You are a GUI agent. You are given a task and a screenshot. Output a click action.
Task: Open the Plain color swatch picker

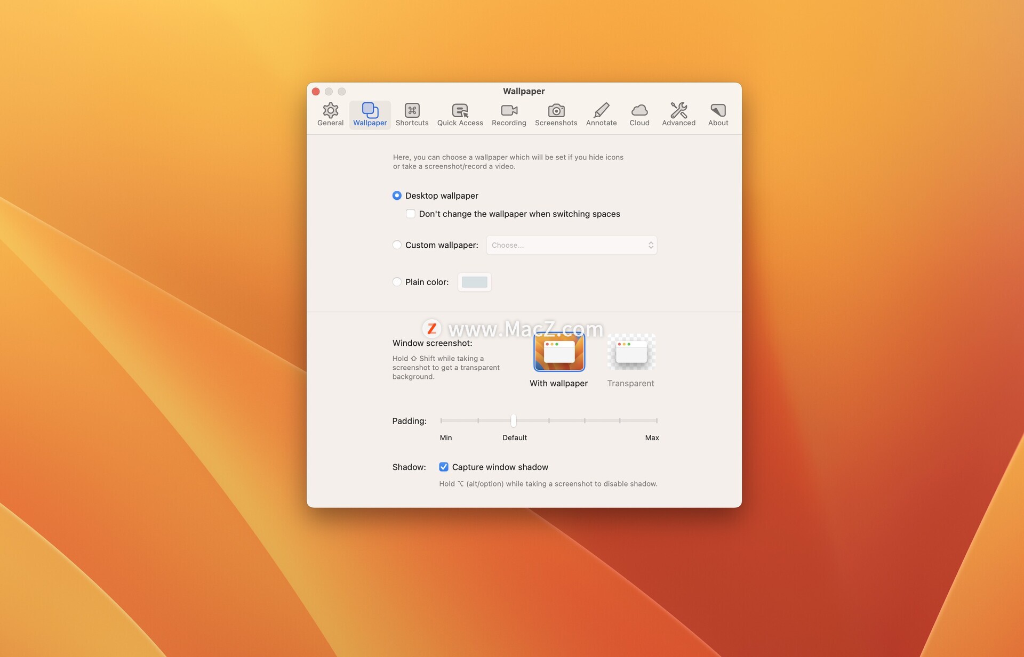(474, 282)
